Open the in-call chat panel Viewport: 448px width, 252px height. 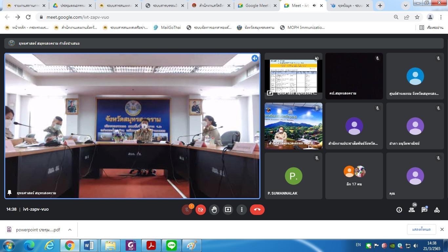tap(424, 210)
